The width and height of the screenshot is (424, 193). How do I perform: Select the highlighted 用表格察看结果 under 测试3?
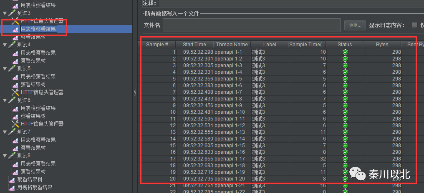[x=38, y=29]
